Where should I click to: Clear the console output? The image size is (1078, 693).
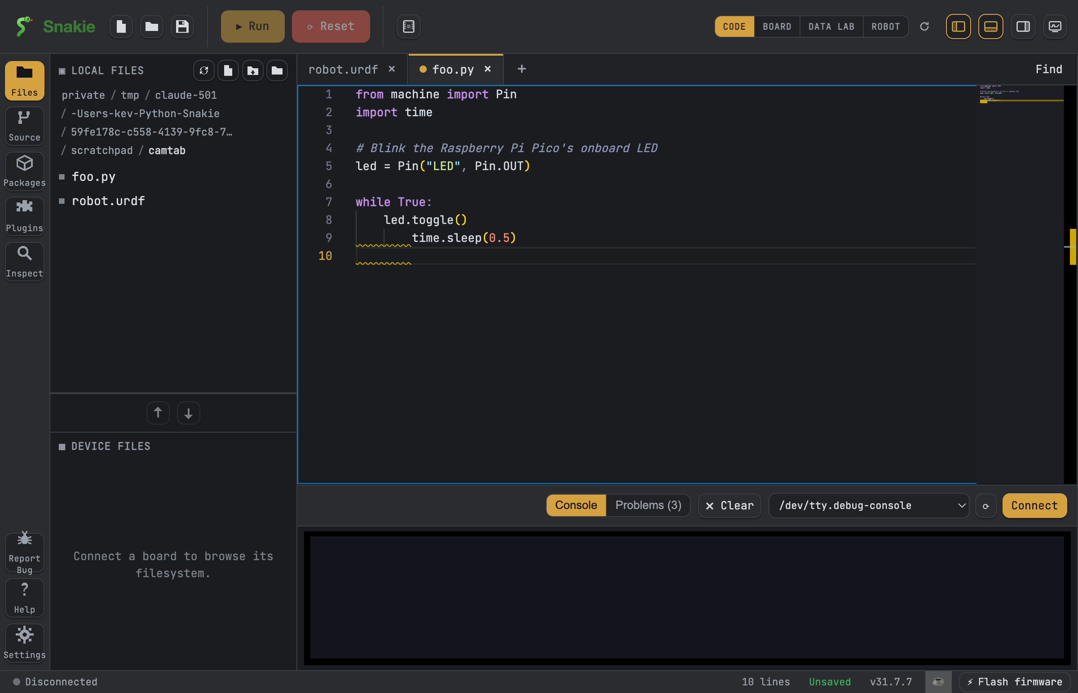pos(729,506)
